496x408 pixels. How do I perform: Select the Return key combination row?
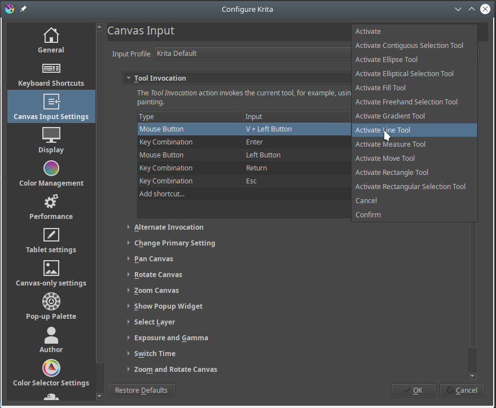coord(244,168)
